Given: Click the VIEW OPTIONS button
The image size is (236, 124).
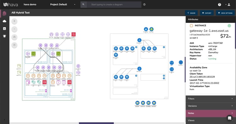Looking at the screenshot, I should click(225, 13).
